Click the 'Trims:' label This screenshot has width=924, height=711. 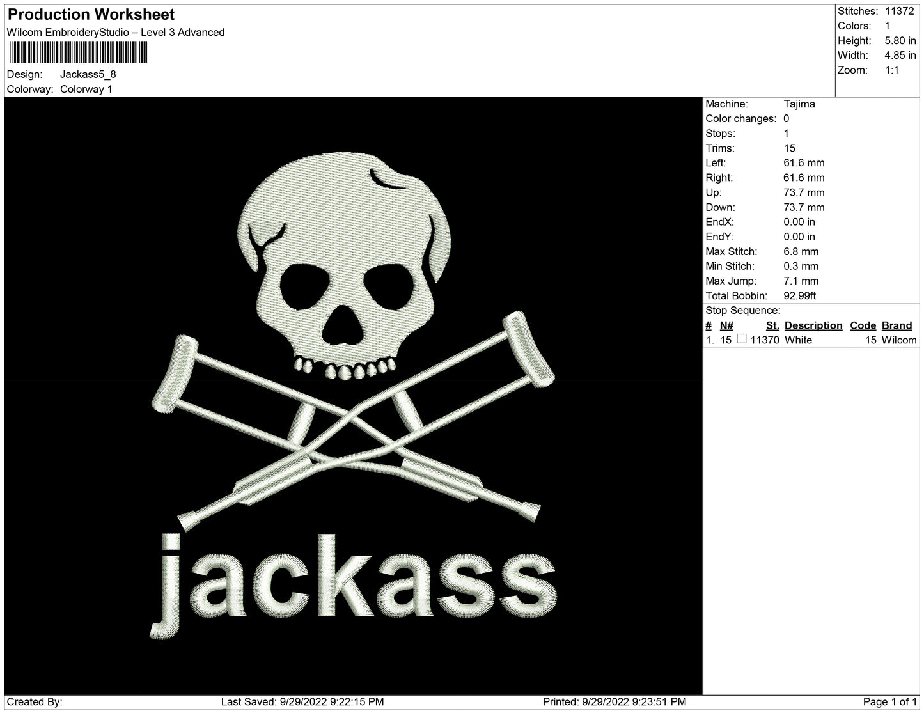(x=720, y=148)
